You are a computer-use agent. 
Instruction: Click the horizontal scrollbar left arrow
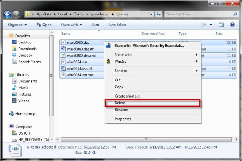[58, 139]
